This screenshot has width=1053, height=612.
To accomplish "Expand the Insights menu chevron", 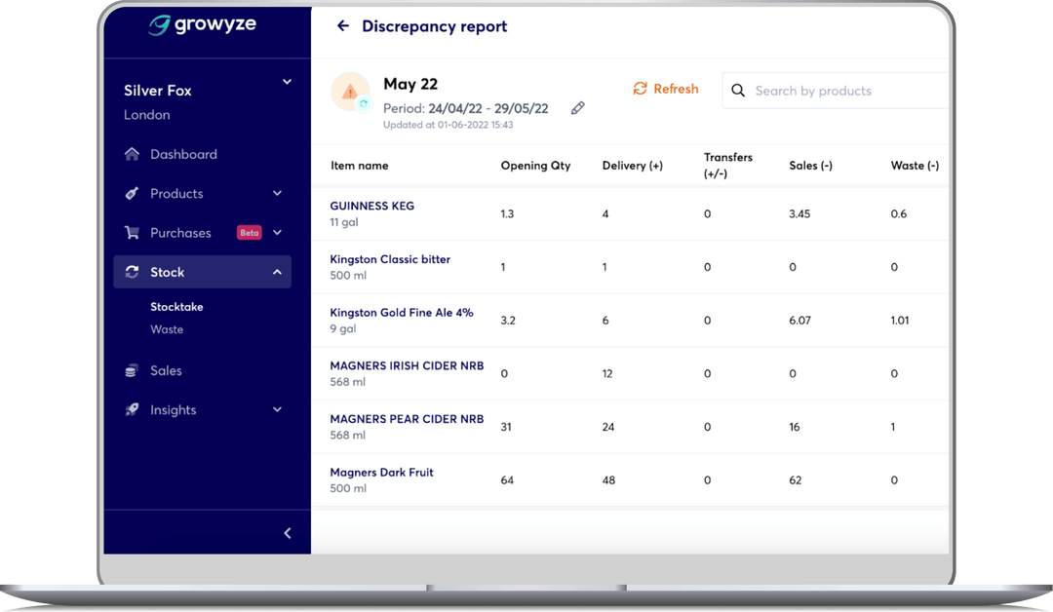I will click(277, 409).
